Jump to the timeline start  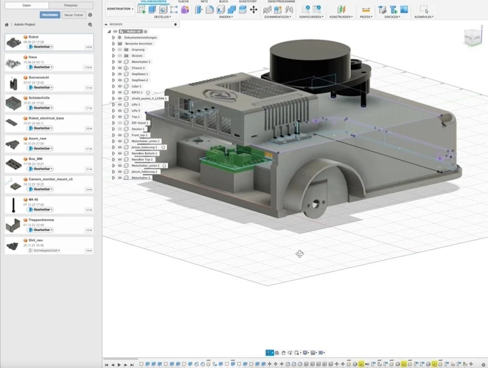(x=107, y=365)
